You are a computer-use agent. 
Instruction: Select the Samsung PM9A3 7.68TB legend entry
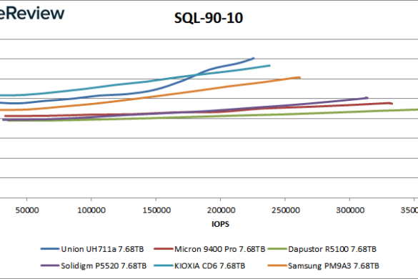(x=324, y=266)
